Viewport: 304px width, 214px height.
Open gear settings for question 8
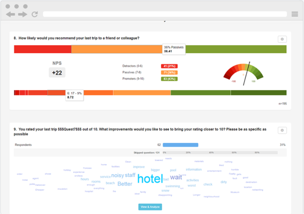(x=282, y=39)
